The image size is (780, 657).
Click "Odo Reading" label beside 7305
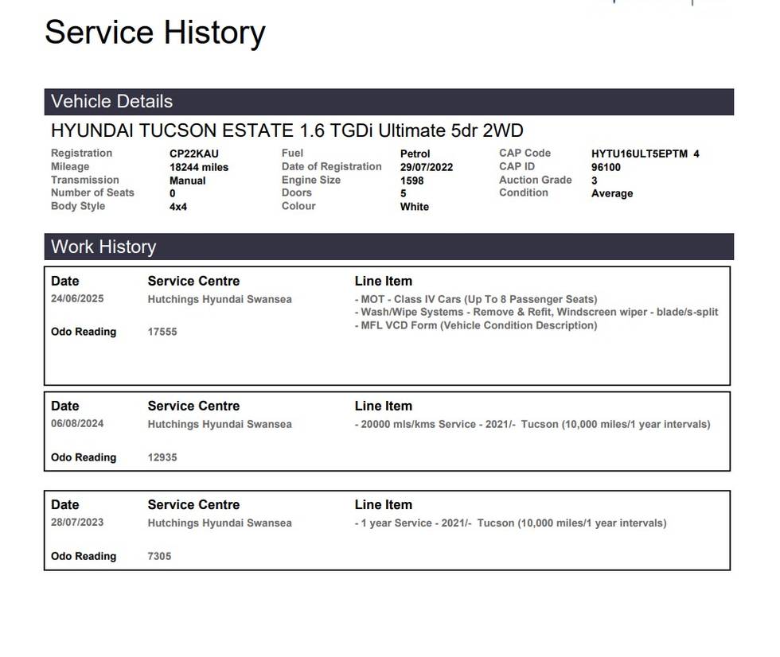pos(84,556)
